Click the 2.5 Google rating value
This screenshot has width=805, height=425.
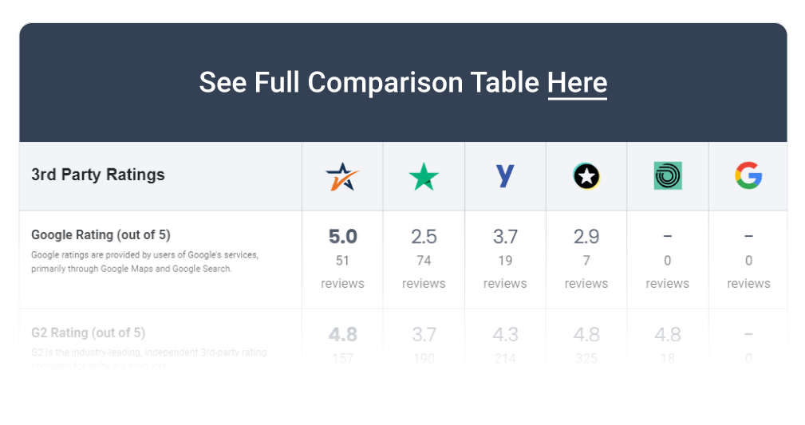[424, 237]
